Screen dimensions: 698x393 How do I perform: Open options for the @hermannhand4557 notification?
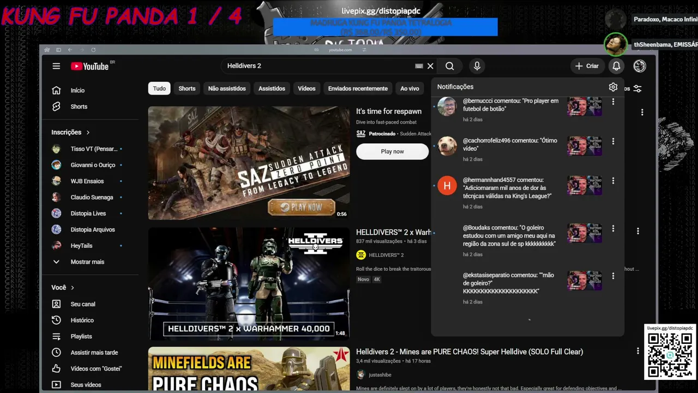[x=613, y=181]
